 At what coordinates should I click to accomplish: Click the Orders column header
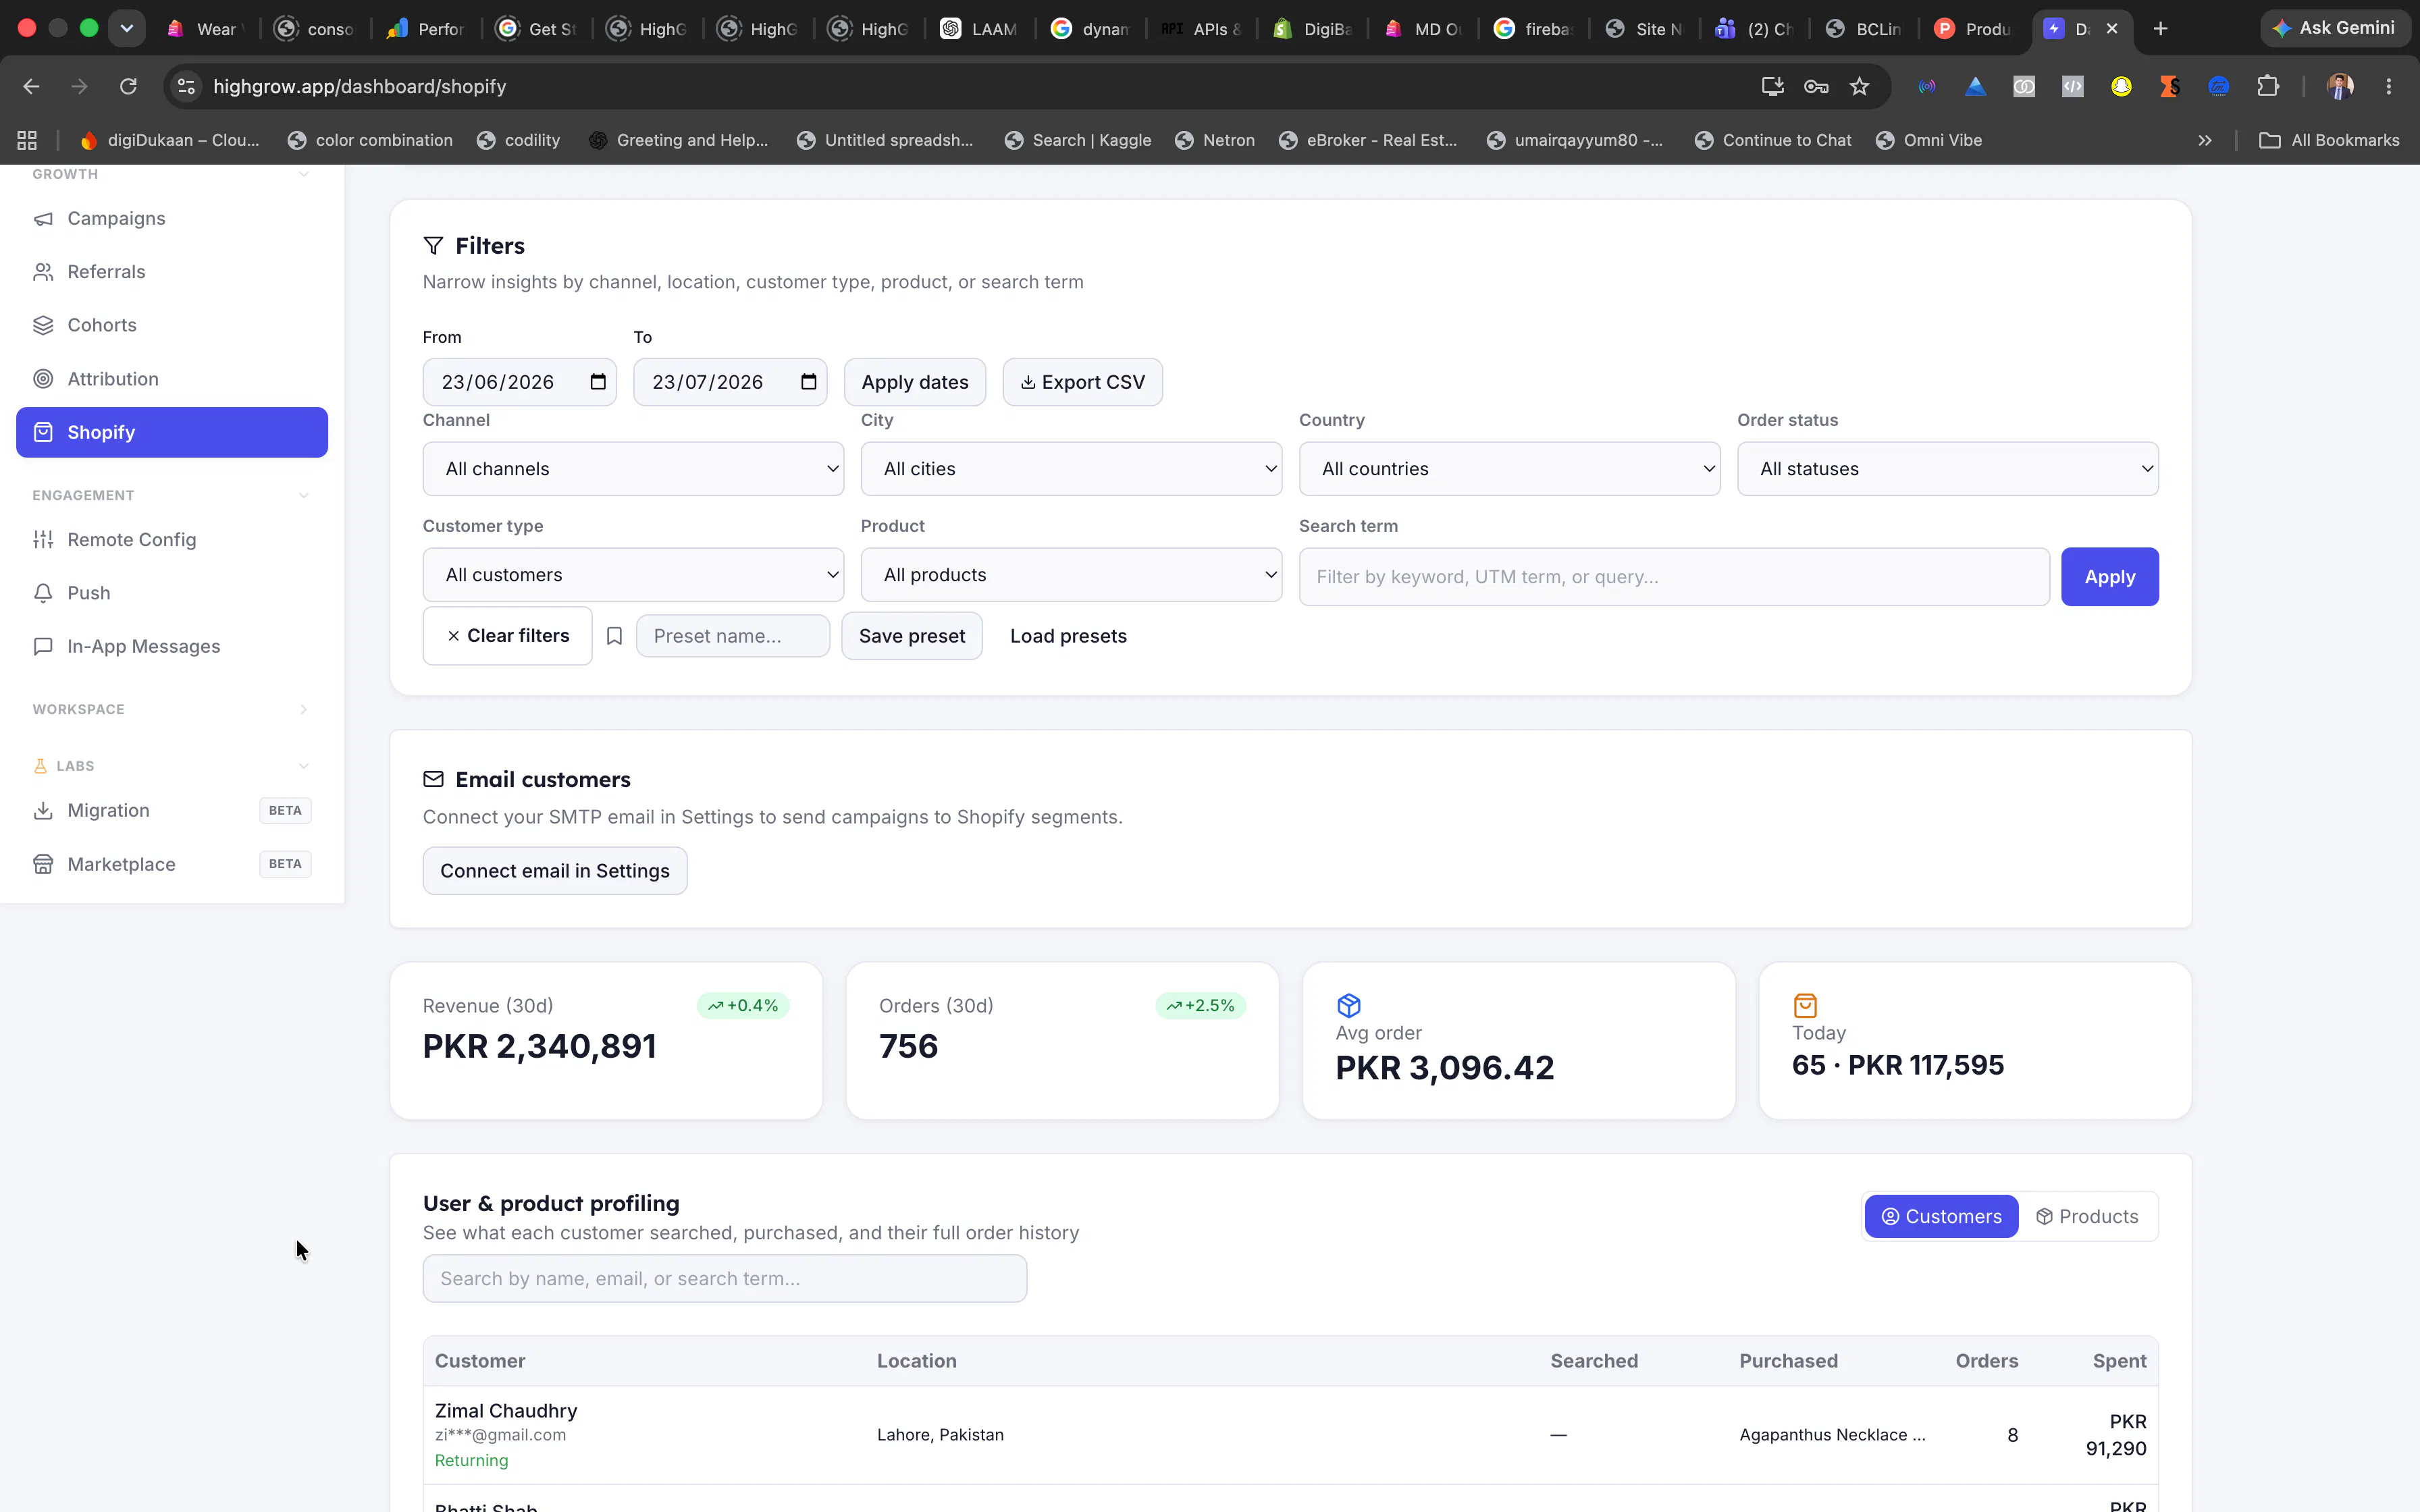pos(1986,1361)
